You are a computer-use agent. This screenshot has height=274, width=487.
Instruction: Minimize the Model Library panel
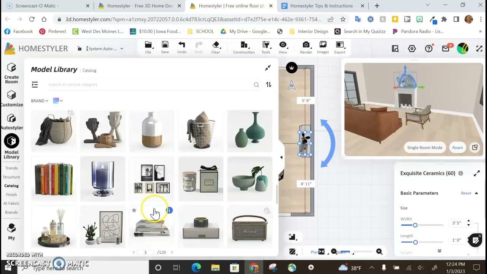tap(268, 68)
